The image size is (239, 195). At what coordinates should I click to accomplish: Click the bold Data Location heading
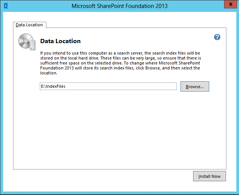click(x=60, y=41)
